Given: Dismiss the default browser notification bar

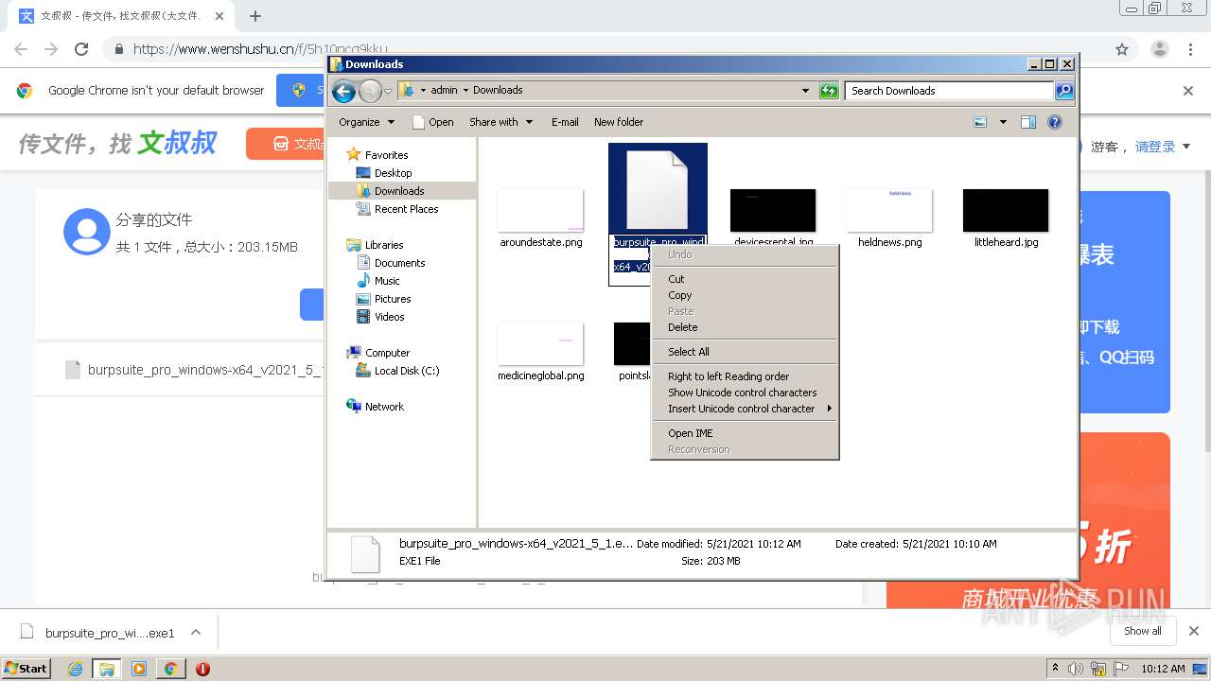Looking at the screenshot, I should point(1188,91).
